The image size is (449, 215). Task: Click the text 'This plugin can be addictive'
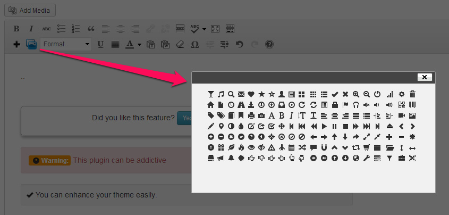point(120,160)
